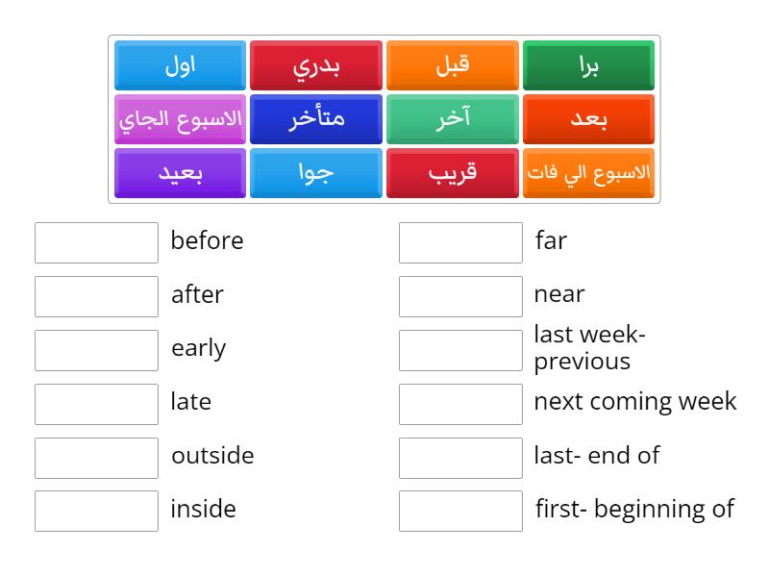Click the red-orange بعد tile
The image size is (769, 577).
[x=588, y=119]
